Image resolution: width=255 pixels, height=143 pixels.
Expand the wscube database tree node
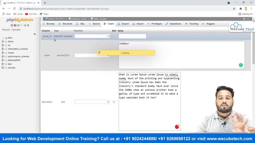coord(3,68)
